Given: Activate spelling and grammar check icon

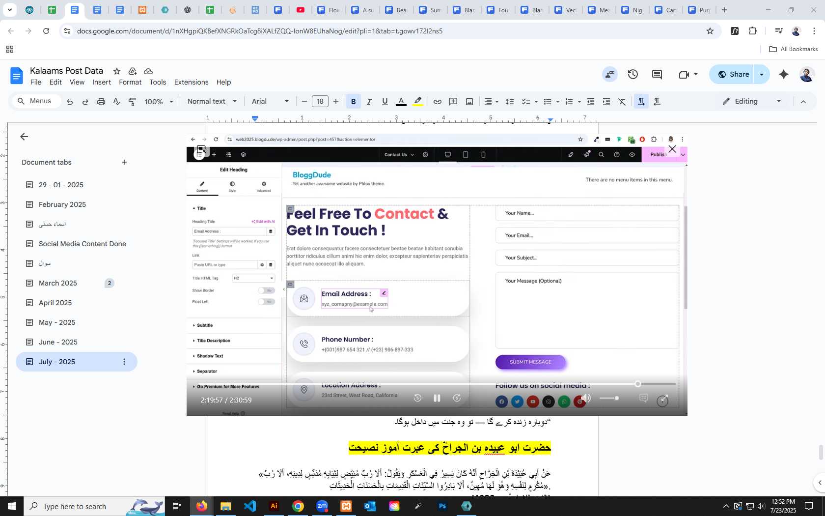Looking at the screenshot, I should pos(117,102).
